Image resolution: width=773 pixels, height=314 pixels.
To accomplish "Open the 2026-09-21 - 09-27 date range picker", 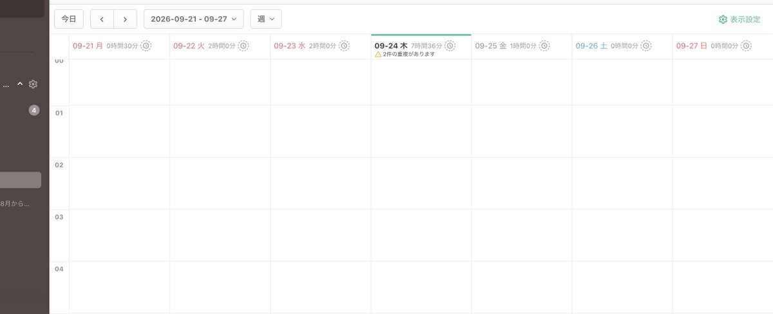I will point(194,19).
